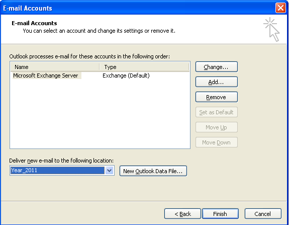The image size is (289, 225).
Task: Sort accounts by the Type column header
Action: coord(144,67)
